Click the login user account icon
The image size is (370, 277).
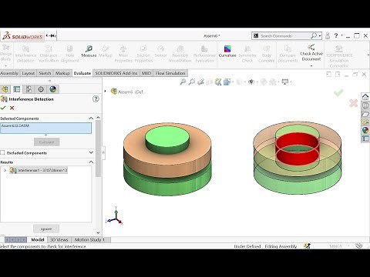(328, 35)
